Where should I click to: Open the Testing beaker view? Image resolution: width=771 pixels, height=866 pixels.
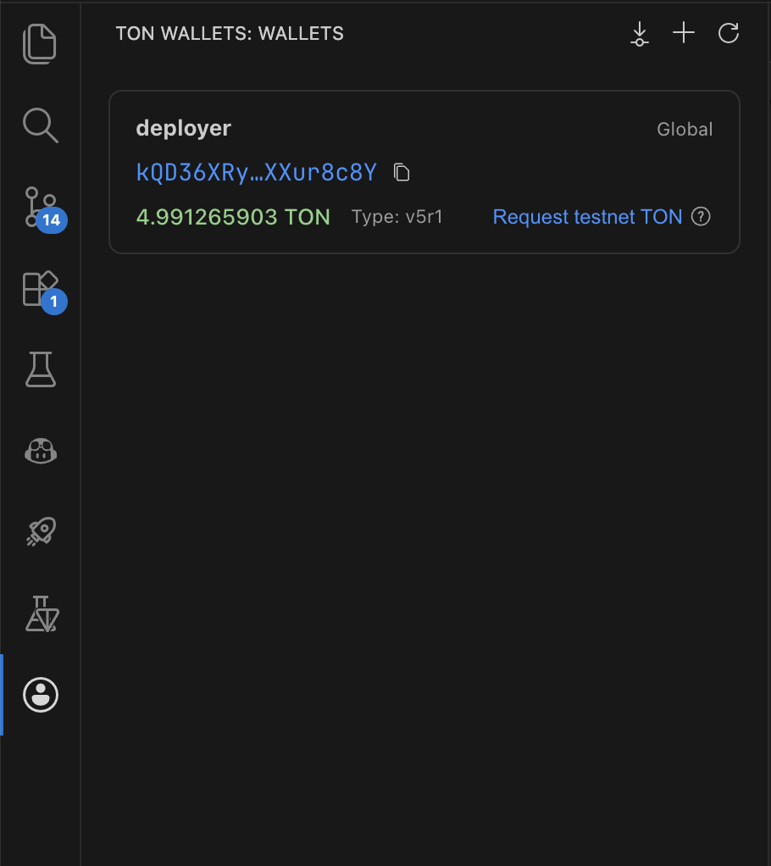(x=40, y=369)
